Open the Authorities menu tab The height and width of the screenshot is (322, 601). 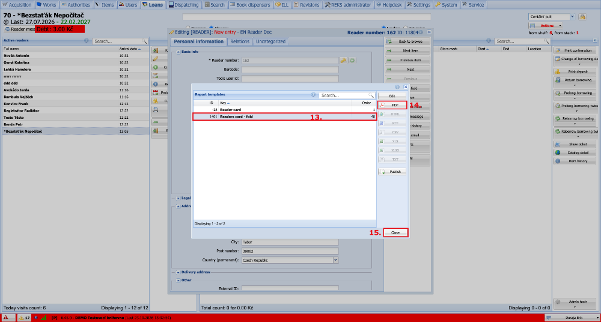click(75, 5)
